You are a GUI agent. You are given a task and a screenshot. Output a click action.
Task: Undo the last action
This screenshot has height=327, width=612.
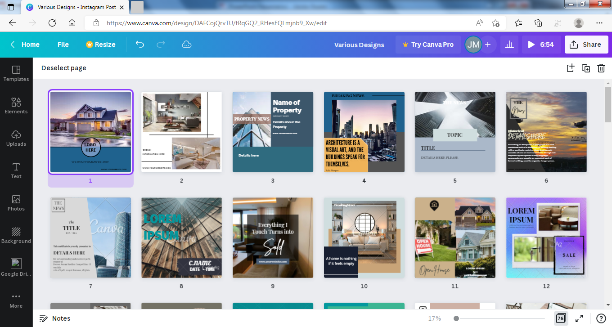point(140,45)
